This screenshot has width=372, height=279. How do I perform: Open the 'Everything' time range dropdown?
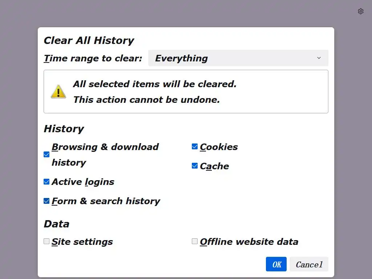[238, 58]
